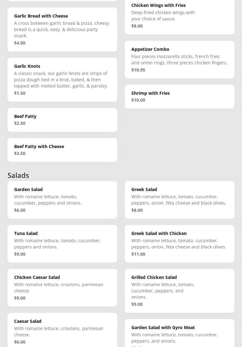Choose the Garlic Knots menu card
Viewport: 242px width, 347px height.
coord(62,79)
